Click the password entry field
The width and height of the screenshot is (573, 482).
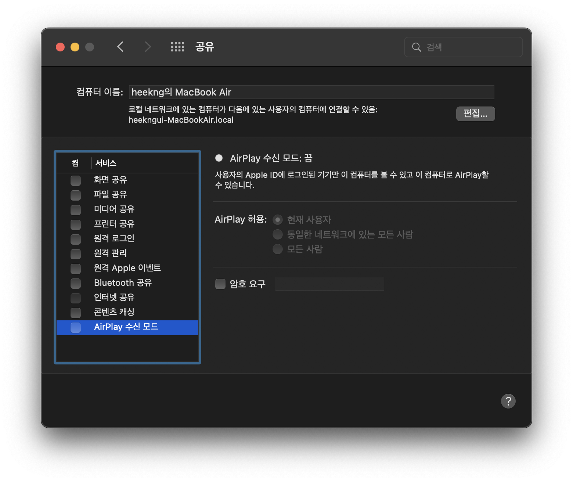tap(329, 284)
